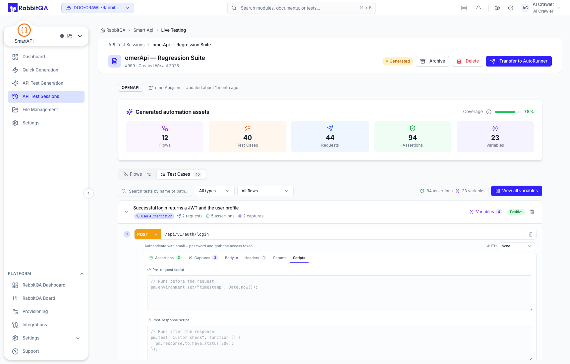570x364 pixels.
Task: Click the Delete session button
Action: pos(468,61)
